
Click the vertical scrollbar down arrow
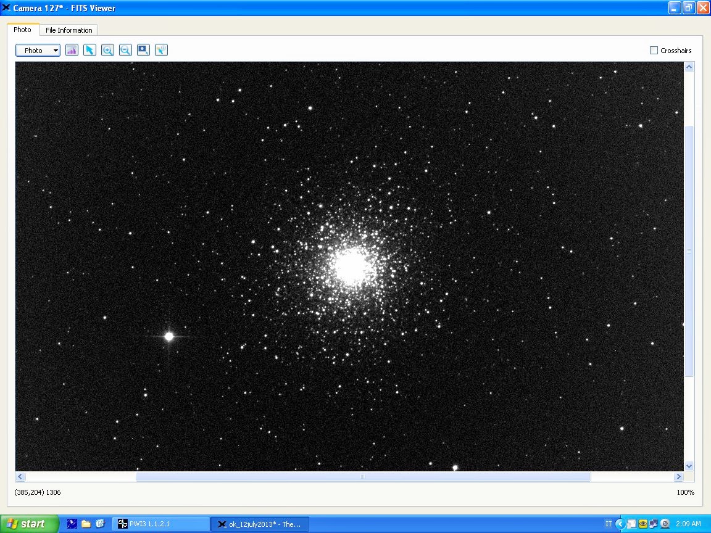tap(689, 466)
